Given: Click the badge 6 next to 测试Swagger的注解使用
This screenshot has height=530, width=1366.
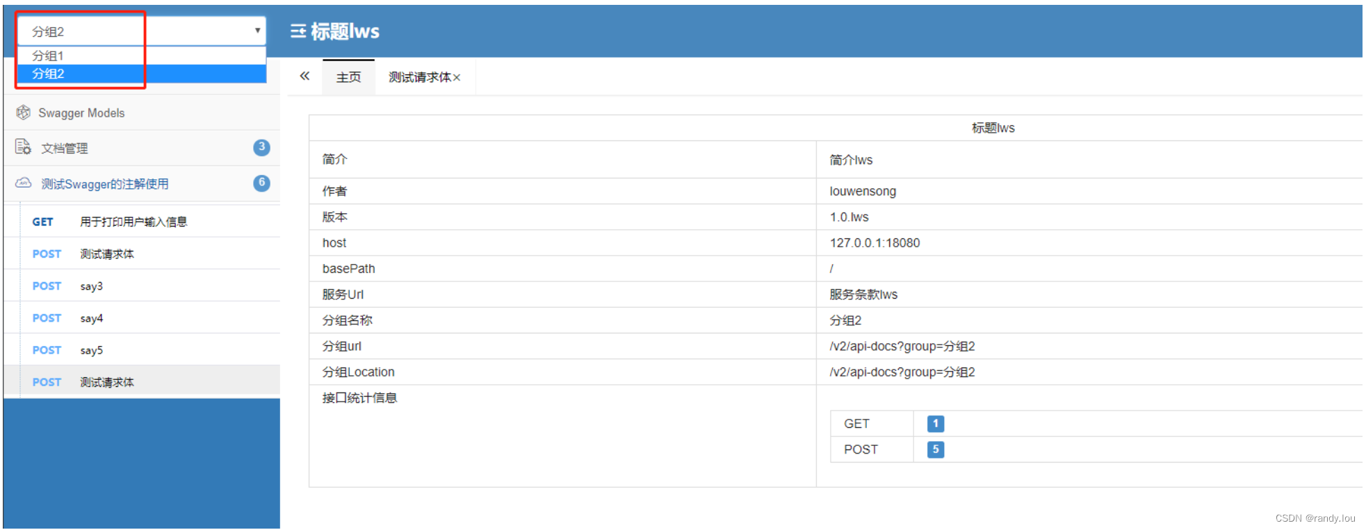Looking at the screenshot, I should (x=261, y=183).
